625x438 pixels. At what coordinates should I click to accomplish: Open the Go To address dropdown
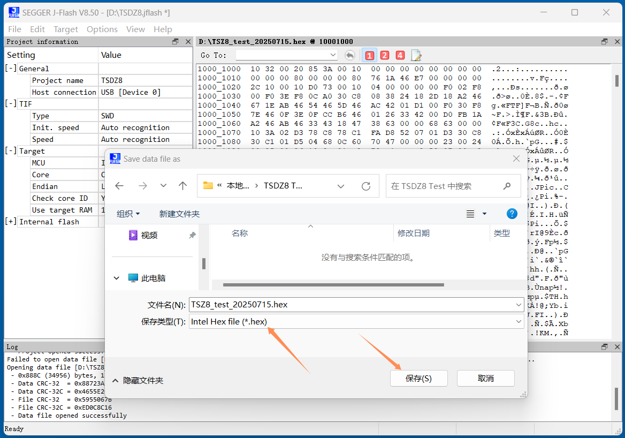[x=332, y=55]
